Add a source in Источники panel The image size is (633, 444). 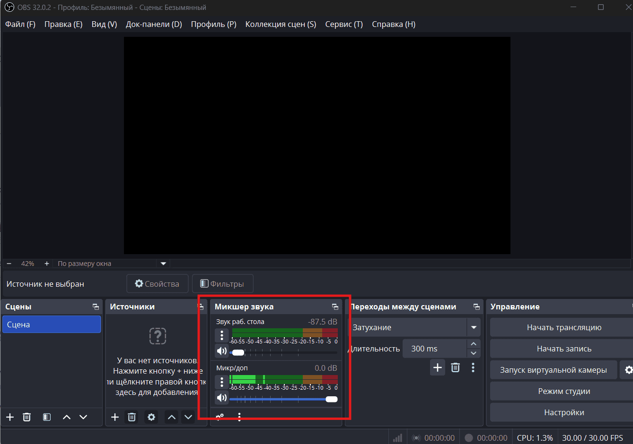[x=114, y=417]
